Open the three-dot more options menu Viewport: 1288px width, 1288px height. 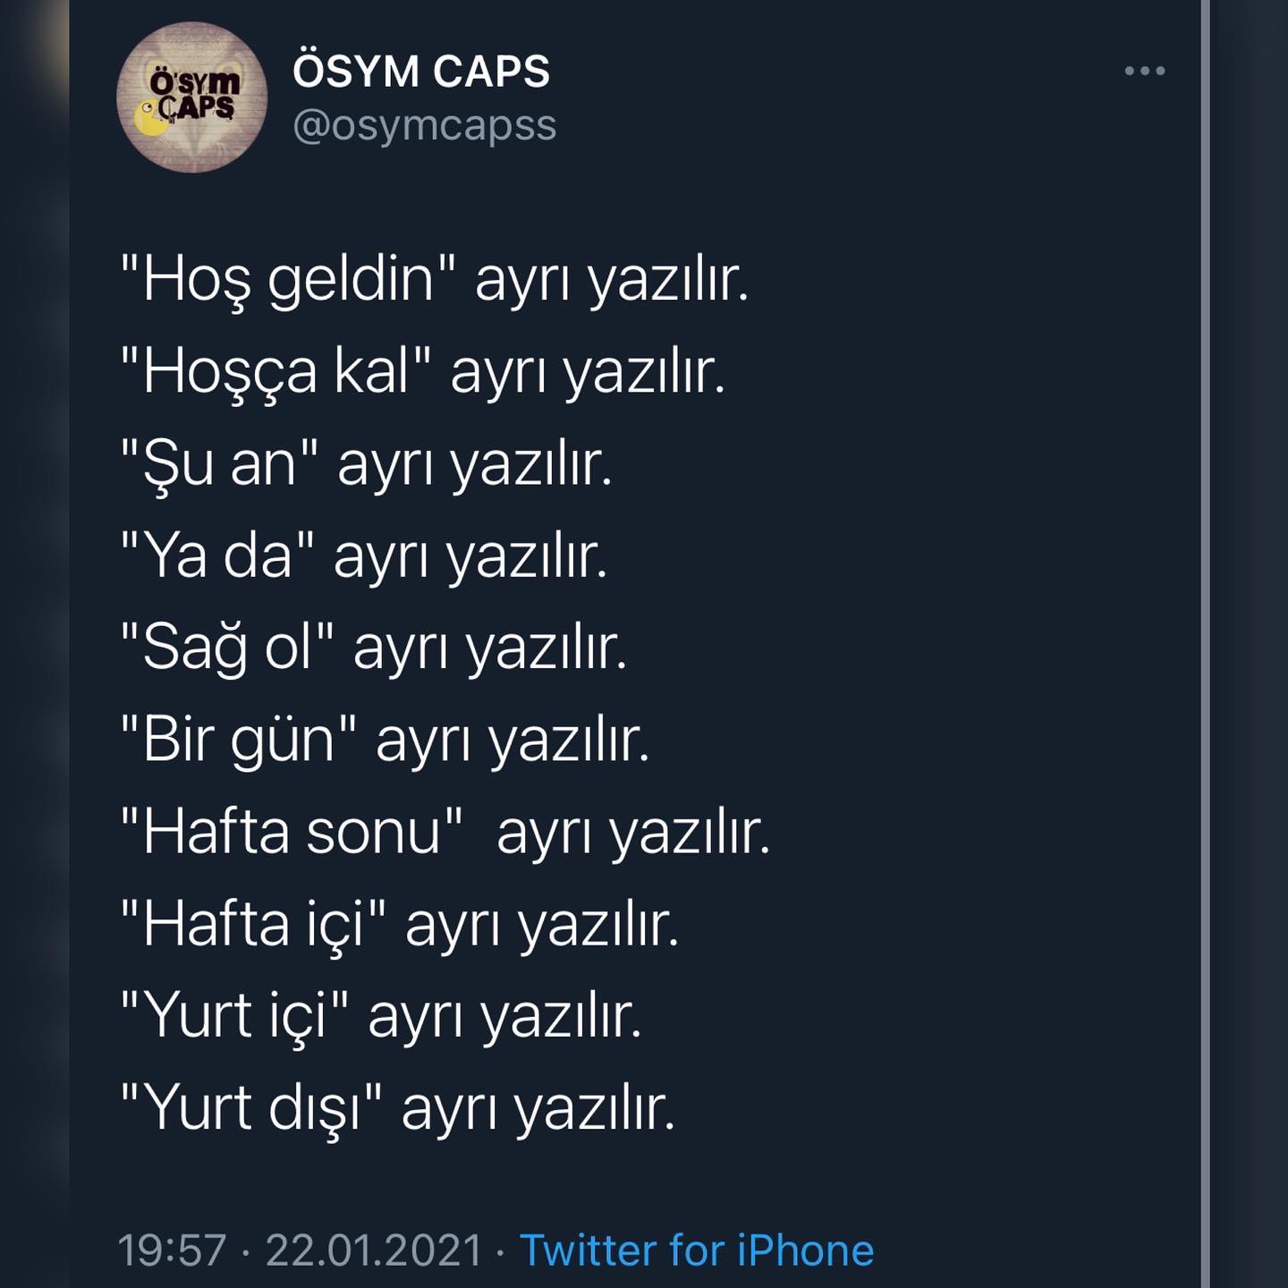1145,71
